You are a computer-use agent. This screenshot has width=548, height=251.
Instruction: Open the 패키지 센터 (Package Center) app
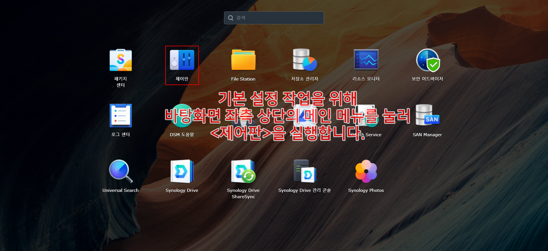point(121,60)
